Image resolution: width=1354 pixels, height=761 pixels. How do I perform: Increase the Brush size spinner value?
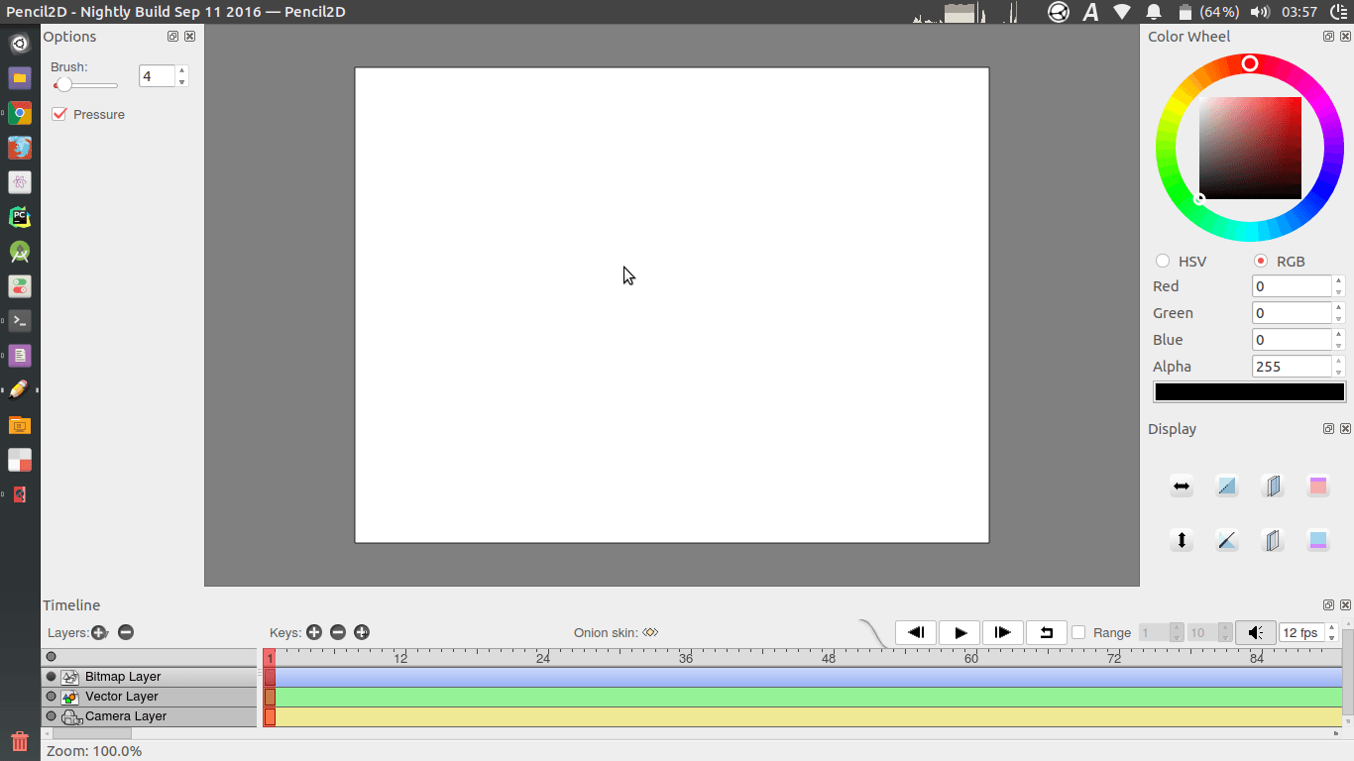182,70
